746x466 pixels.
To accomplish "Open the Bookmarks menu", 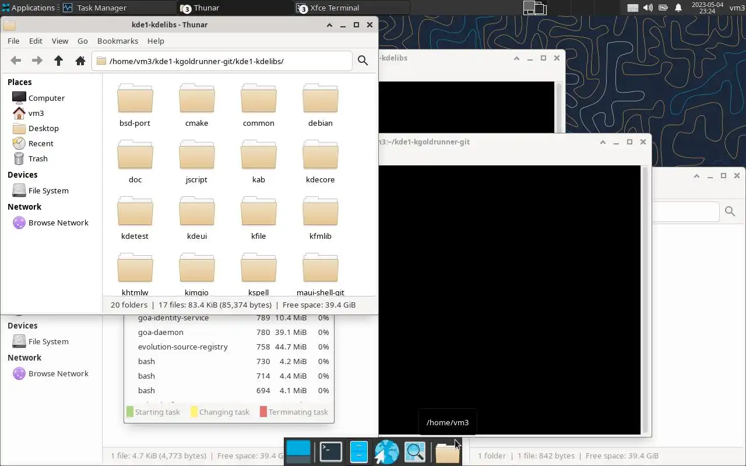I will tap(118, 41).
